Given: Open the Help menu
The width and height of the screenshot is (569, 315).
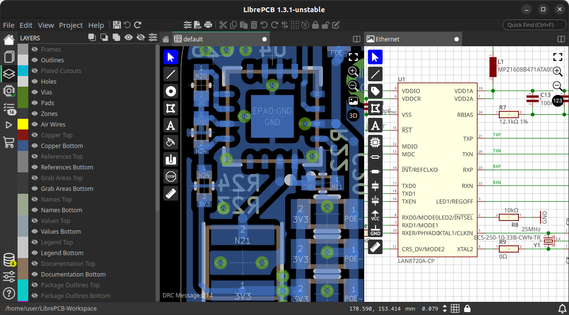Looking at the screenshot, I should (x=96, y=25).
